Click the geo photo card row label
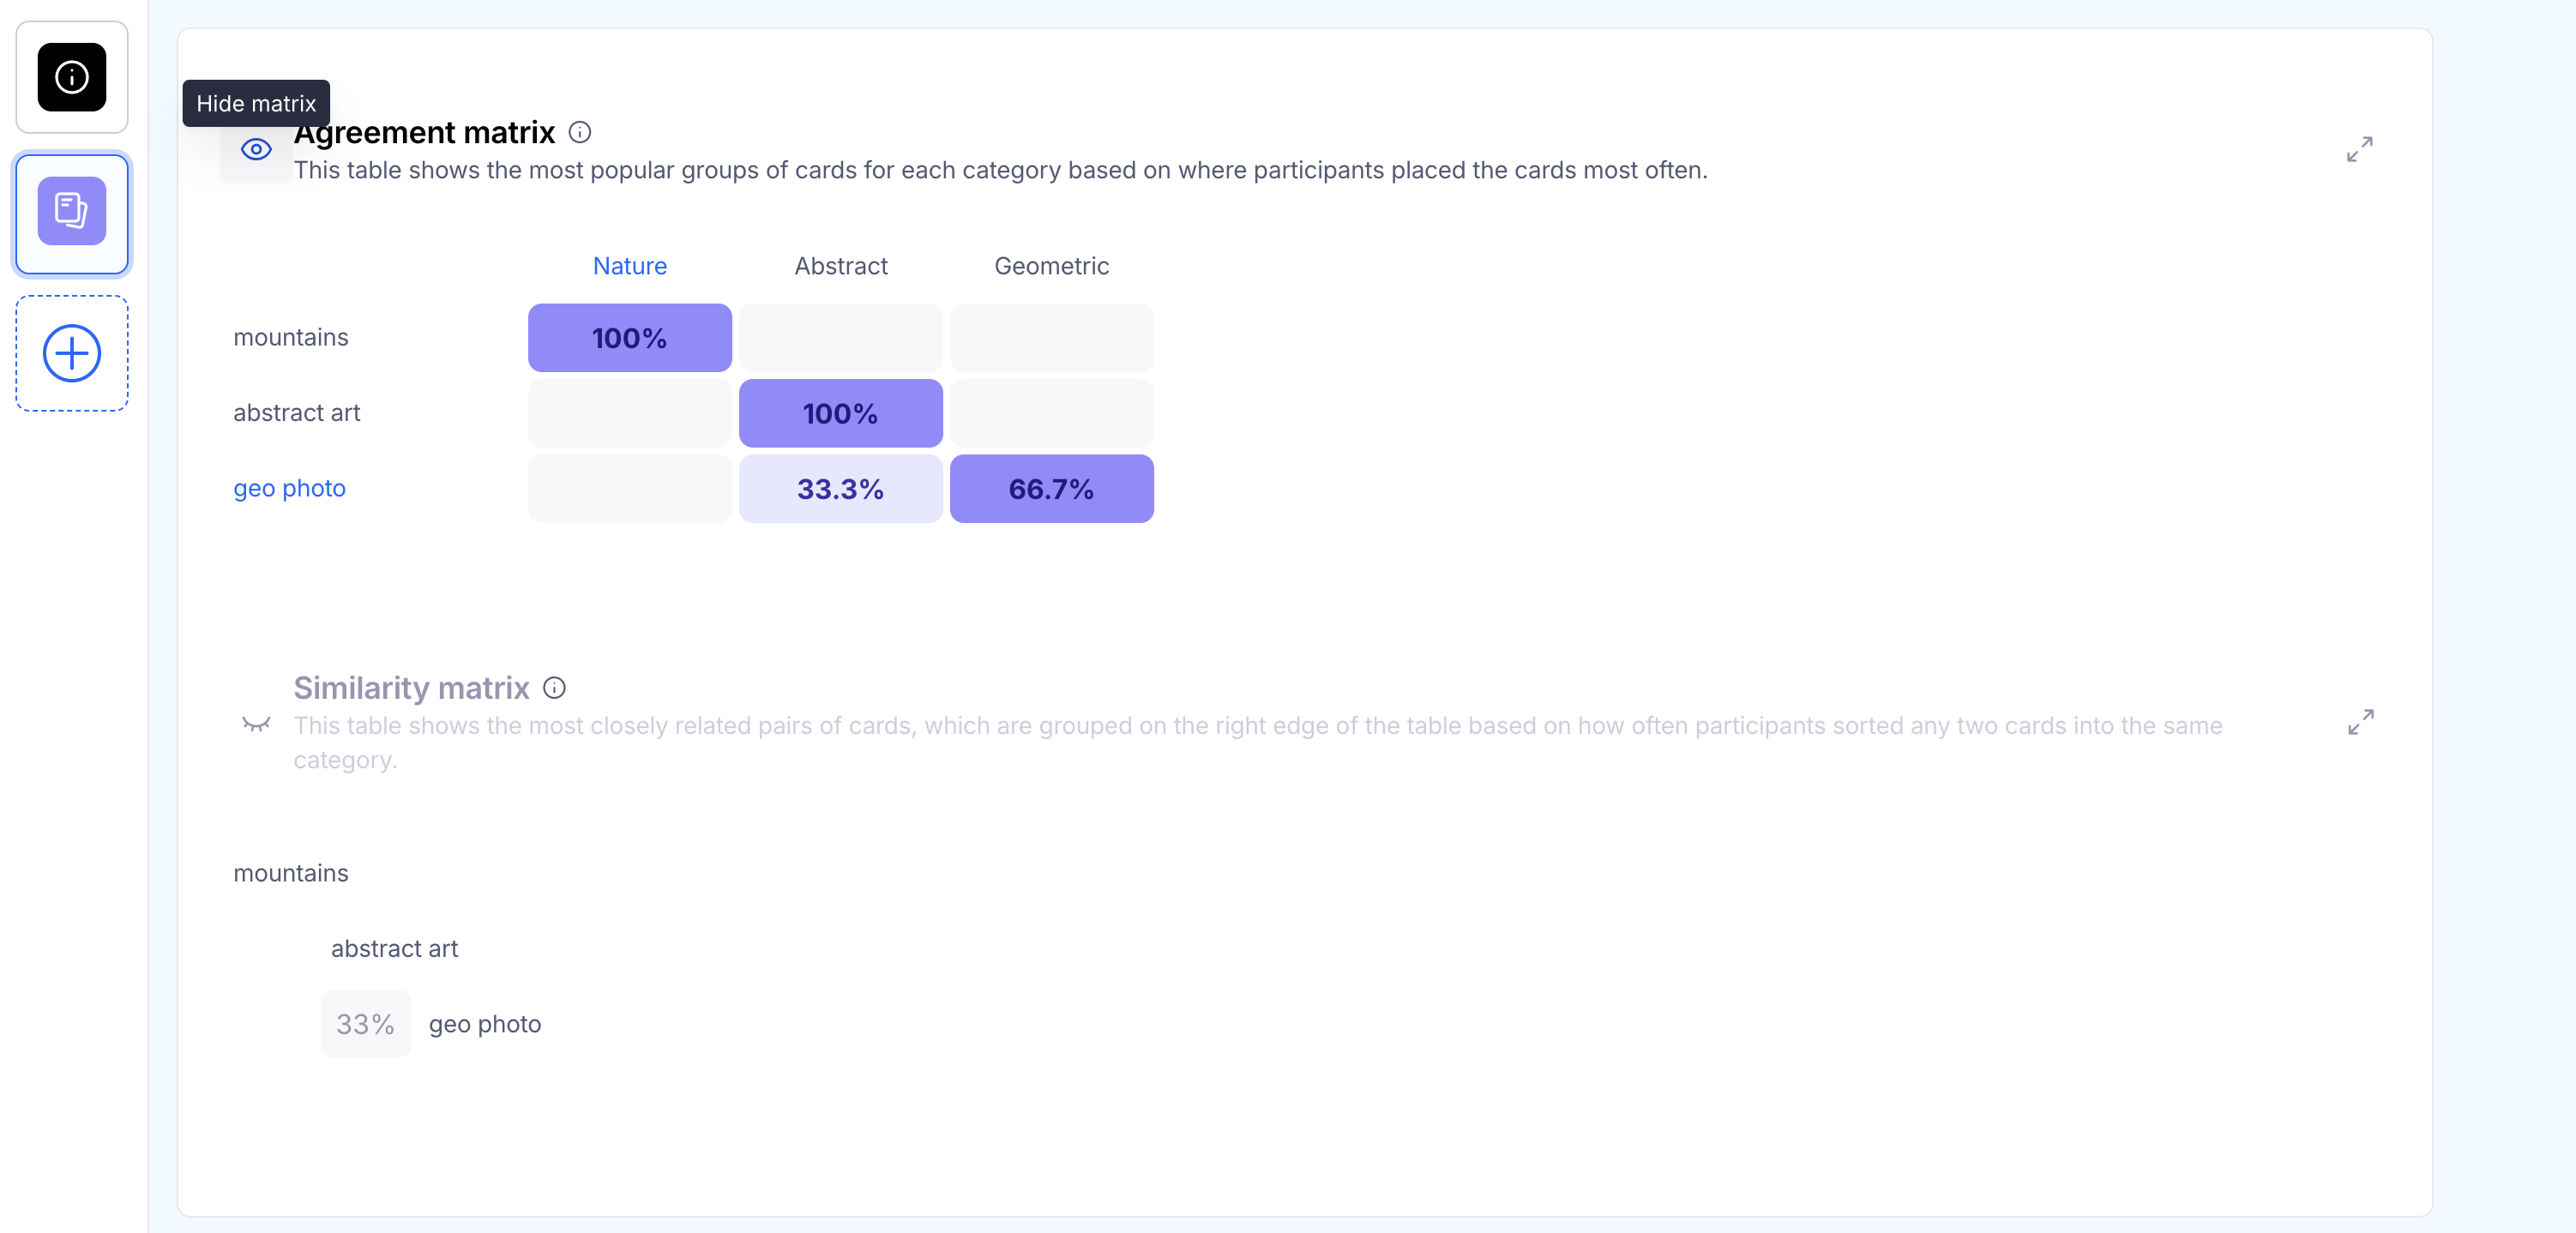Screen dimensions: 2576x1233 (289, 488)
